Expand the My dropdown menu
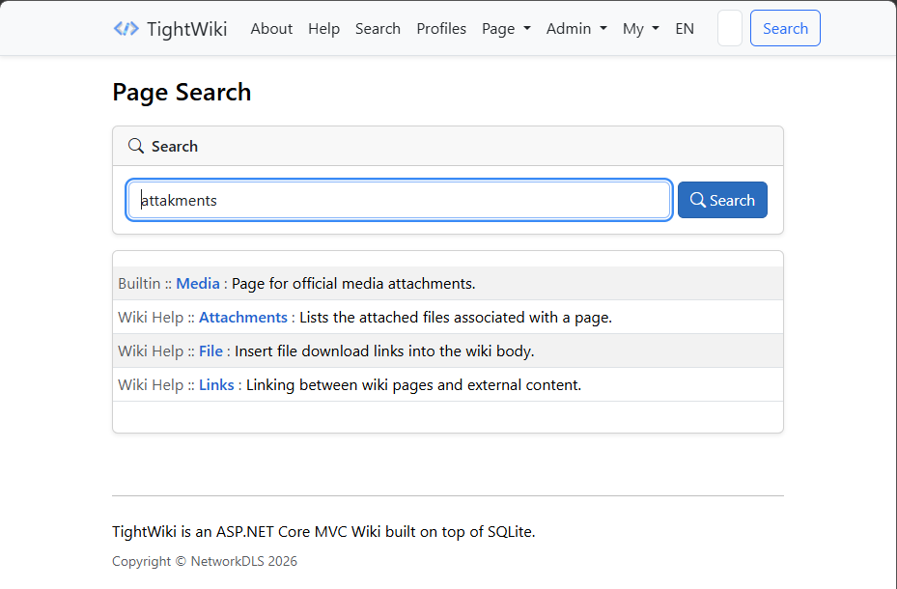Image resolution: width=897 pixels, height=589 pixels. [641, 29]
